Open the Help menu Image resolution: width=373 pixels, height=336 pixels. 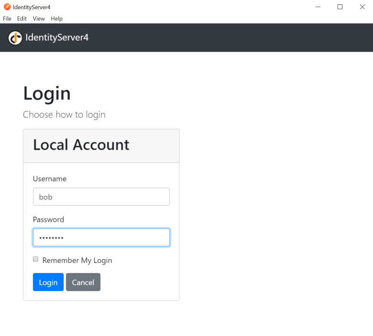pyautogui.click(x=56, y=19)
